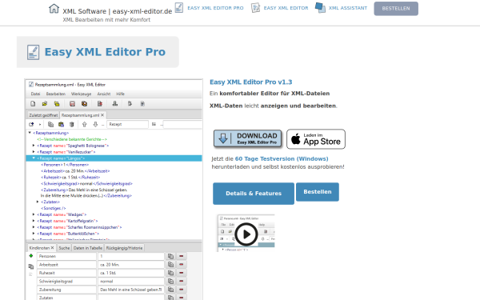
Task: Select the Schwierigkeitsgrad normal tree line
Action: (86, 184)
